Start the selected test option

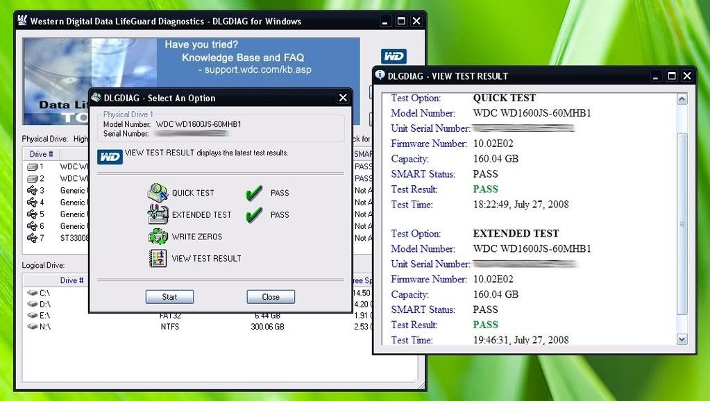[170, 297]
